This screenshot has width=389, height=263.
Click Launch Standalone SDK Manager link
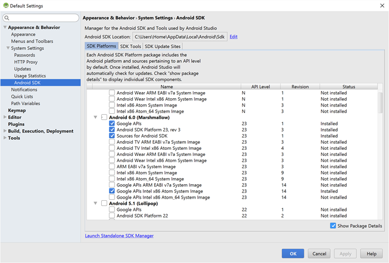(x=119, y=236)
